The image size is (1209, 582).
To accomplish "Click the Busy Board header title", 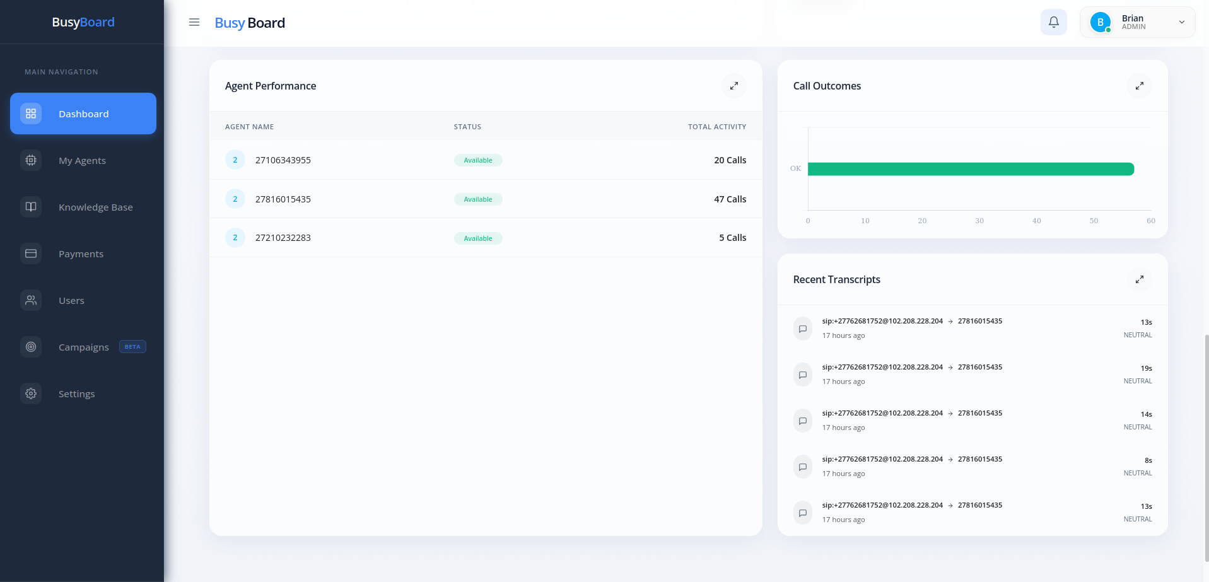I will [250, 23].
